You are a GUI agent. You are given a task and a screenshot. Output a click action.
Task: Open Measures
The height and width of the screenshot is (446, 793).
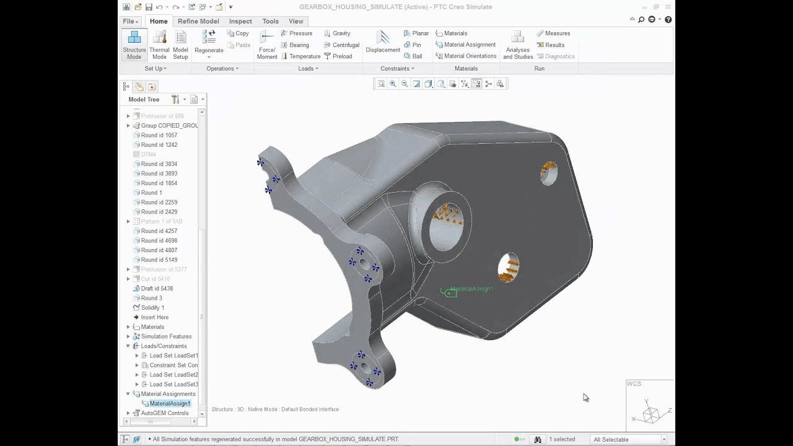click(553, 33)
